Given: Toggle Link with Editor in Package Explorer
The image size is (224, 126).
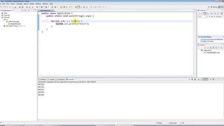Looking at the screenshot, I should tap(25, 10).
